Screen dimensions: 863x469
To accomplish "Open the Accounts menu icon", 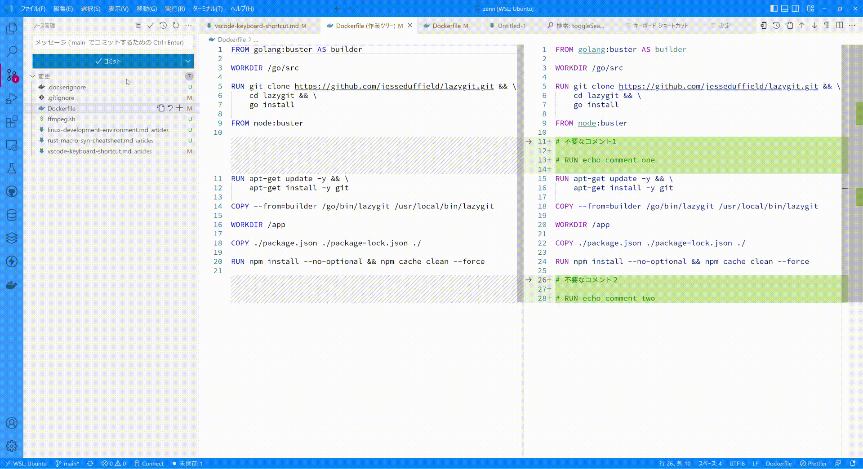I will 12,423.
